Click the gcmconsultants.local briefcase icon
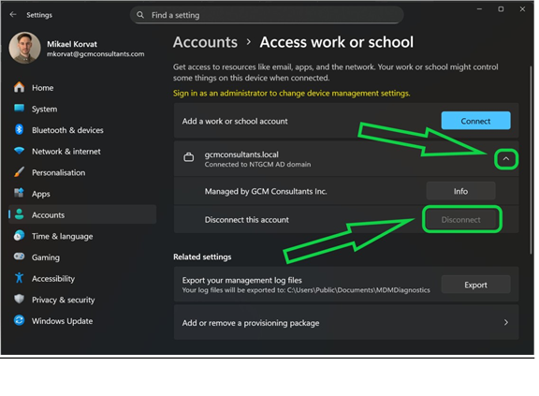539x396 pixels. (189, 157)
